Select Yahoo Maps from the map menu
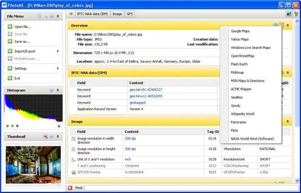Viewport: 301px width, 193px height. point(251,39)
